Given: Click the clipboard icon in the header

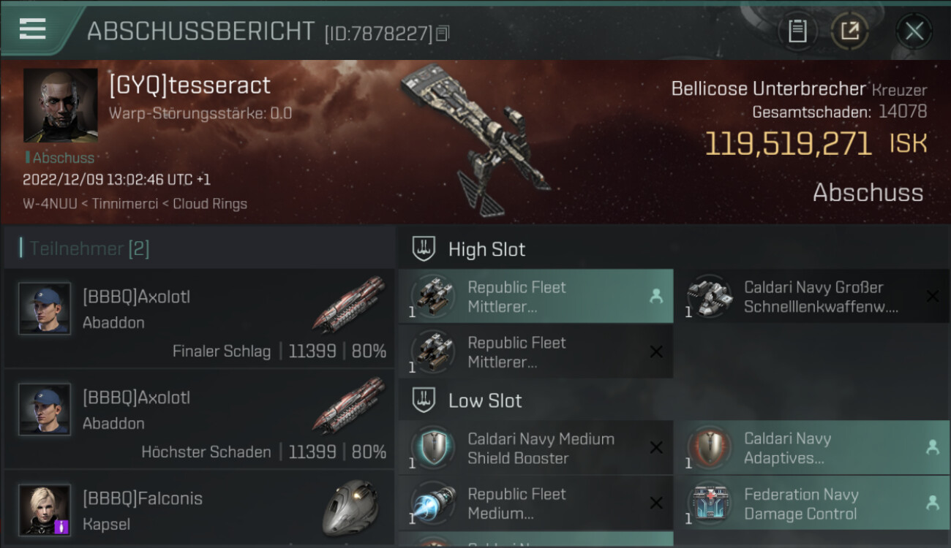Looking at the screenshot, I should tap(797, 31).
